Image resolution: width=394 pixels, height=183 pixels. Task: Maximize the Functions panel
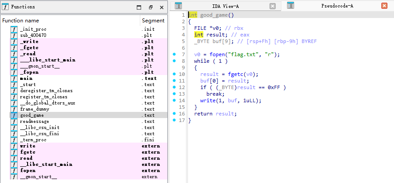pos(139,7)
